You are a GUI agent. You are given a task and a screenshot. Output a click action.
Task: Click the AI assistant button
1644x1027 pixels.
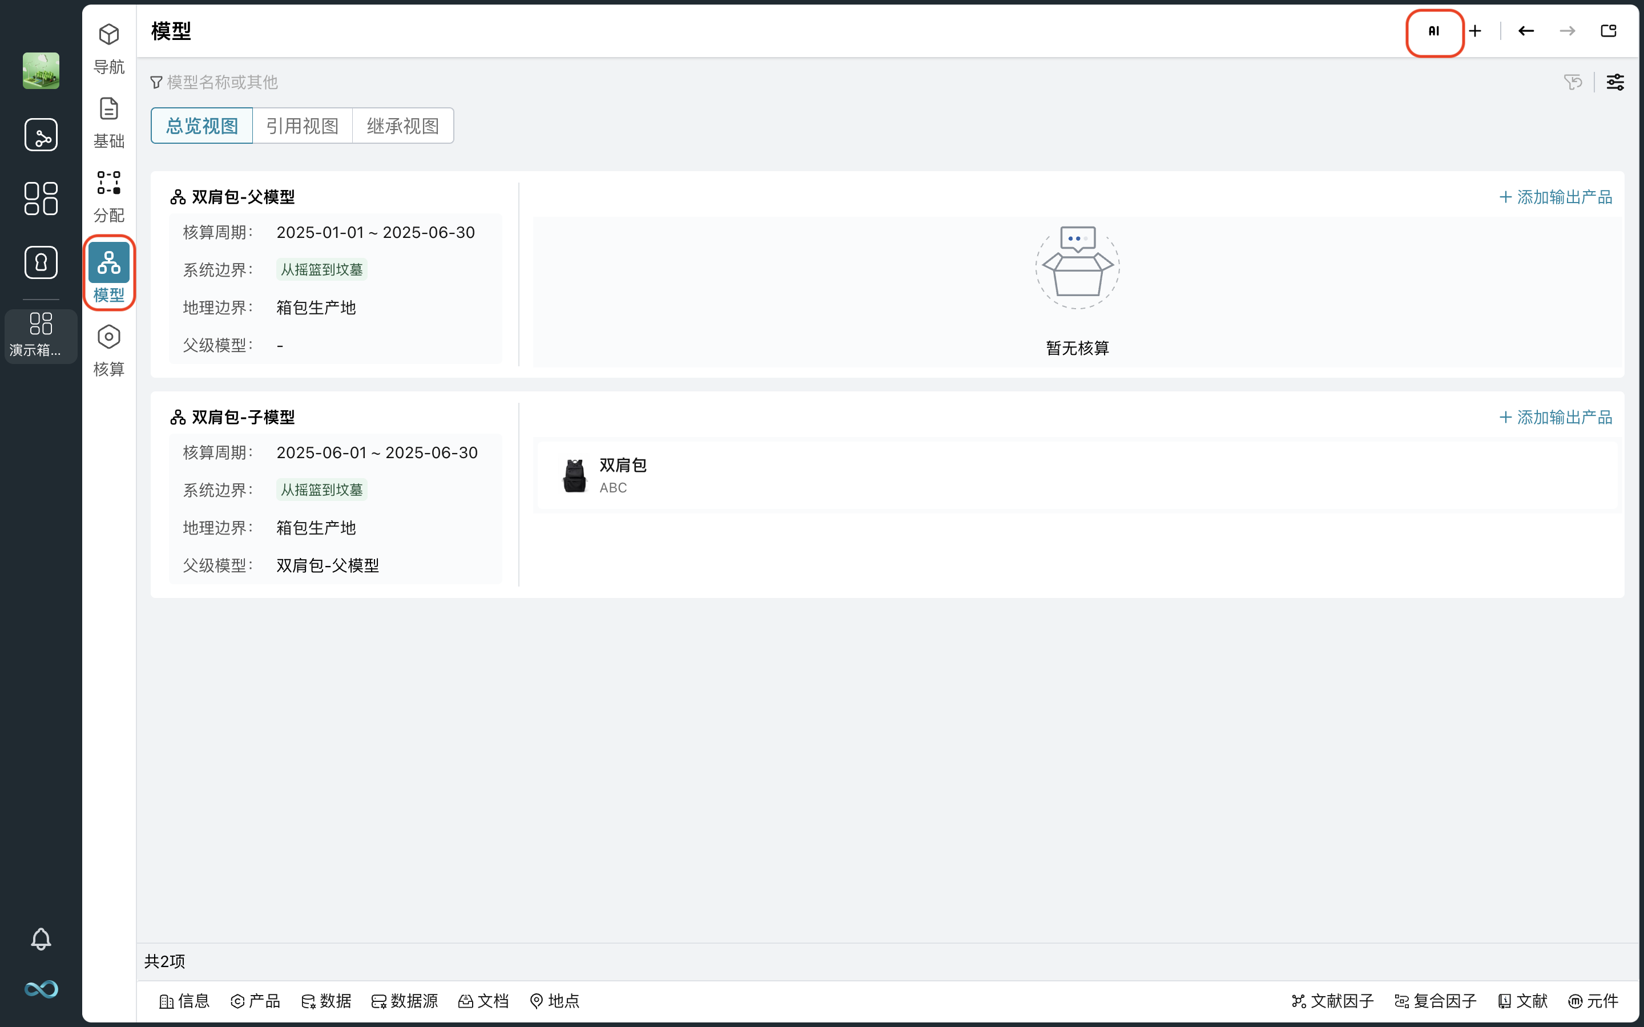pyautogui.click(x=1434, y=31)
